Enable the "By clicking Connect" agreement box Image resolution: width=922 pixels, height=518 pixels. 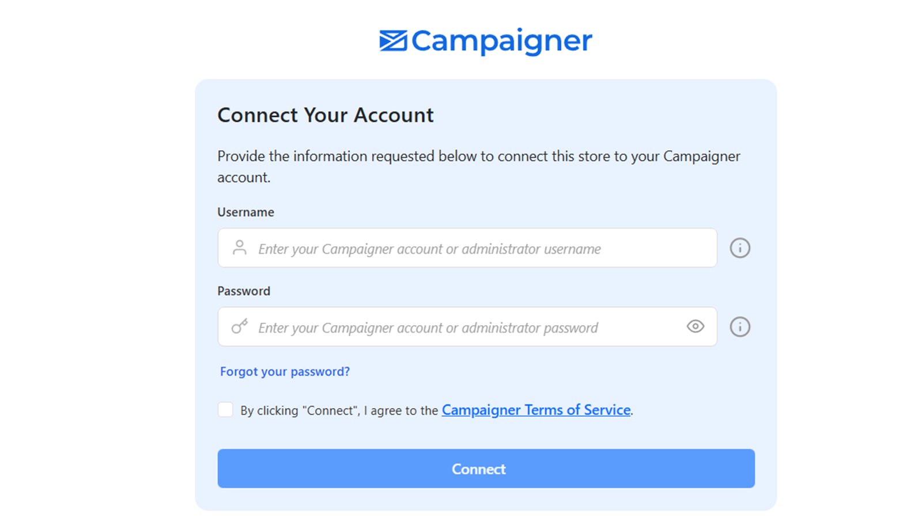click(225, 409)
